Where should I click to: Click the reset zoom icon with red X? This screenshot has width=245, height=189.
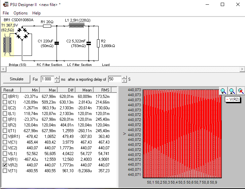tap(241, 91)
